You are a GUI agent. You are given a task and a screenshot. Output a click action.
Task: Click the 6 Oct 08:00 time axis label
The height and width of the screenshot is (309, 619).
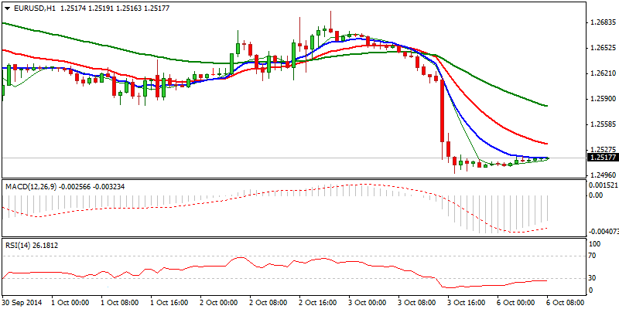565,303
